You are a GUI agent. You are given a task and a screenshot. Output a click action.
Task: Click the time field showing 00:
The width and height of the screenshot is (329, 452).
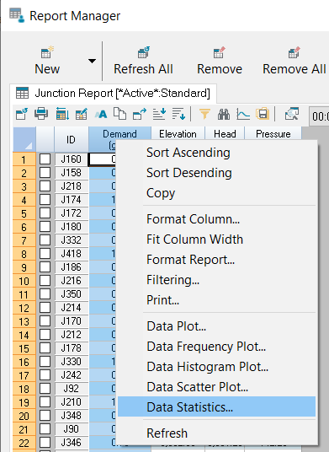(319, 116)
